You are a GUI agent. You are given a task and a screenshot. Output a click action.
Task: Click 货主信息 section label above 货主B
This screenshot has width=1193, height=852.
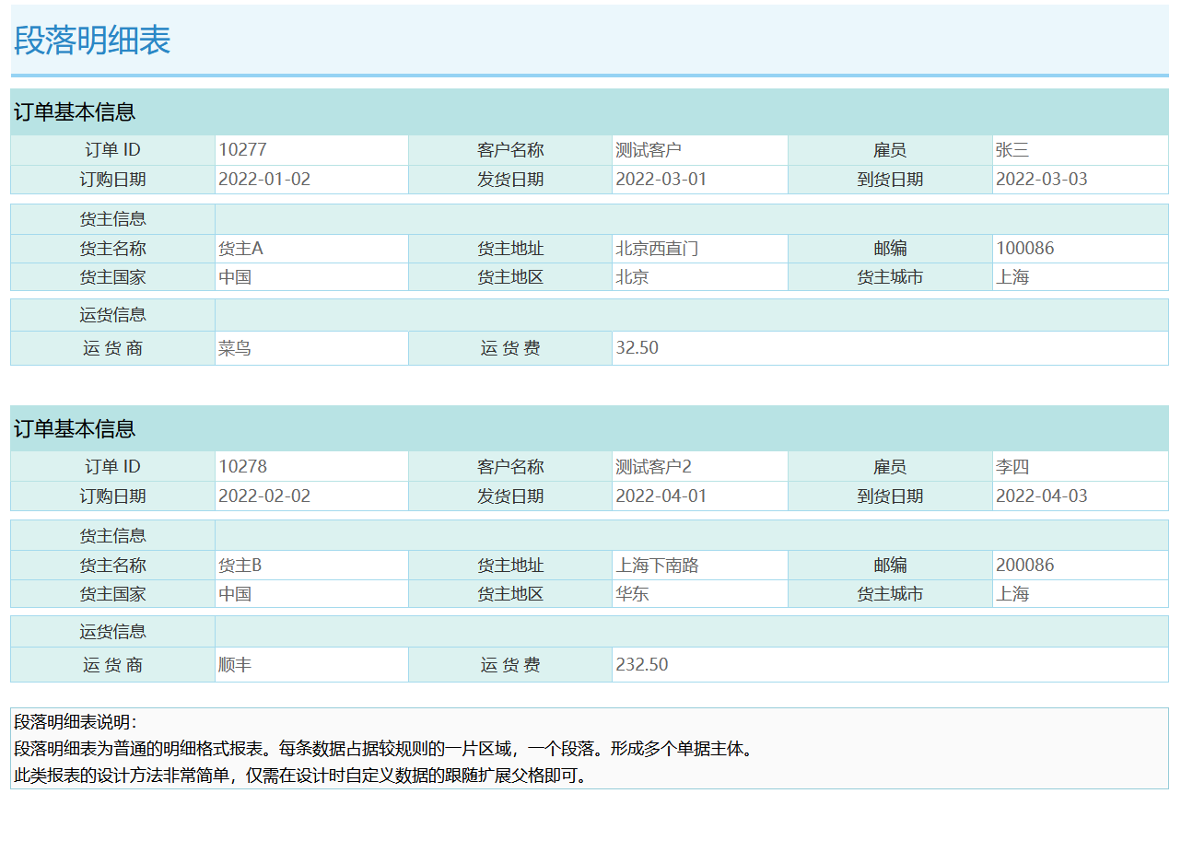[x=112, y=536]
